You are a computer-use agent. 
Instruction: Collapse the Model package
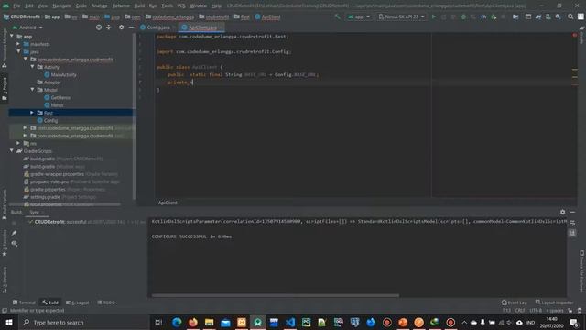tap(33, 90)
